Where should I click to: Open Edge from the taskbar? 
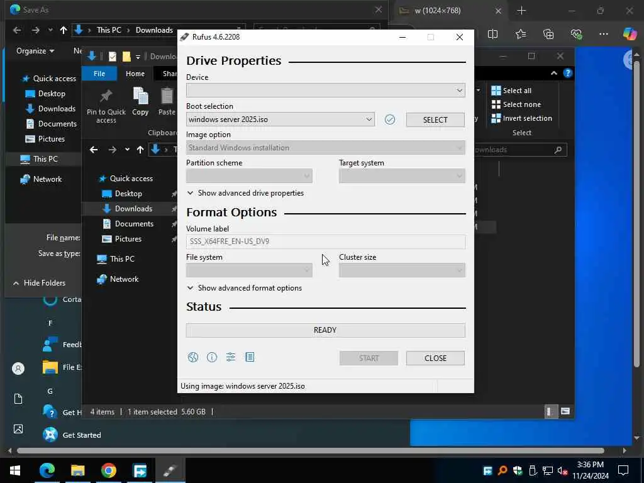[47, 470]
